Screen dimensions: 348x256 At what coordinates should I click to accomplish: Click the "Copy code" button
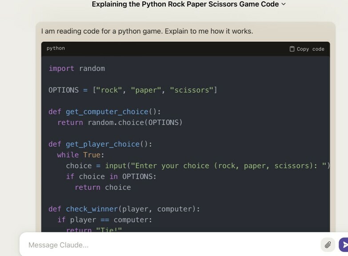coord(307,49)
